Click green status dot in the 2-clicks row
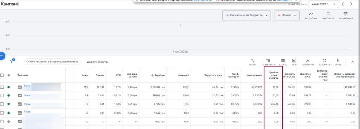Screen dimensions: 360x129 tap(9, 113)
